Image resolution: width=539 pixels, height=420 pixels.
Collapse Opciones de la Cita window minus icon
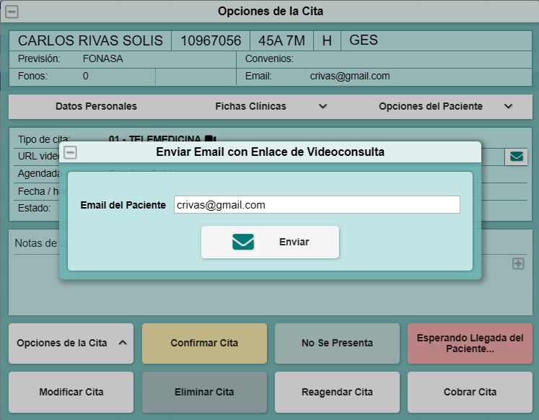point(12,12)
